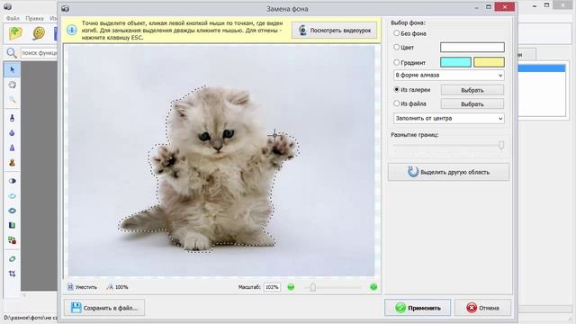Click the Отмена button
The height and width of the screenshot is (324, 576).
pos(482,308)
